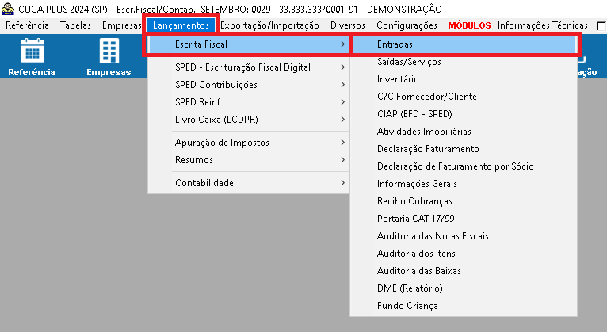Expand the SPED Contribuições submenu arrow
The height and width of the screenshot is (332, 607).
[342, 85]
